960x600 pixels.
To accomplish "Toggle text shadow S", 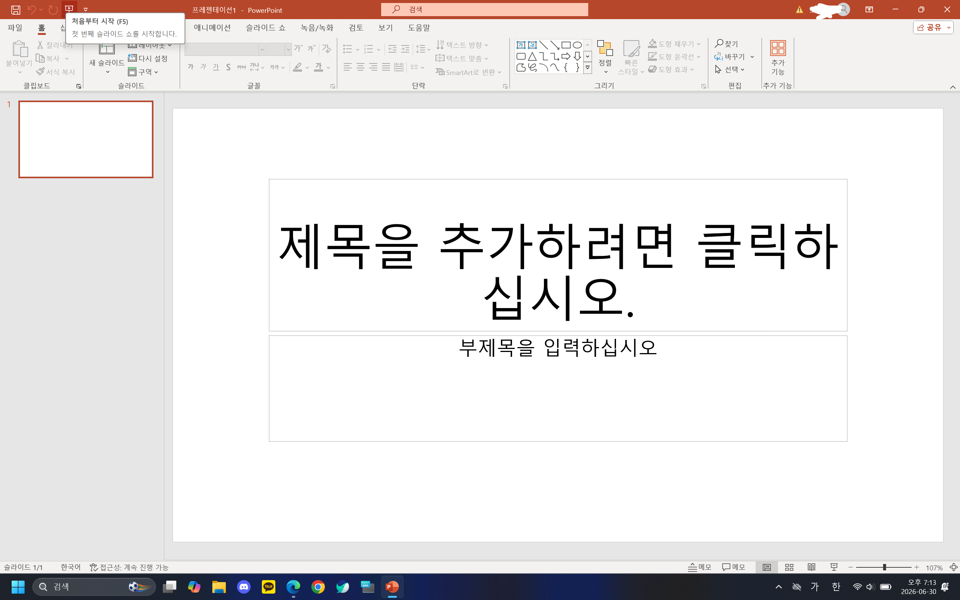I will coord(228,67).
